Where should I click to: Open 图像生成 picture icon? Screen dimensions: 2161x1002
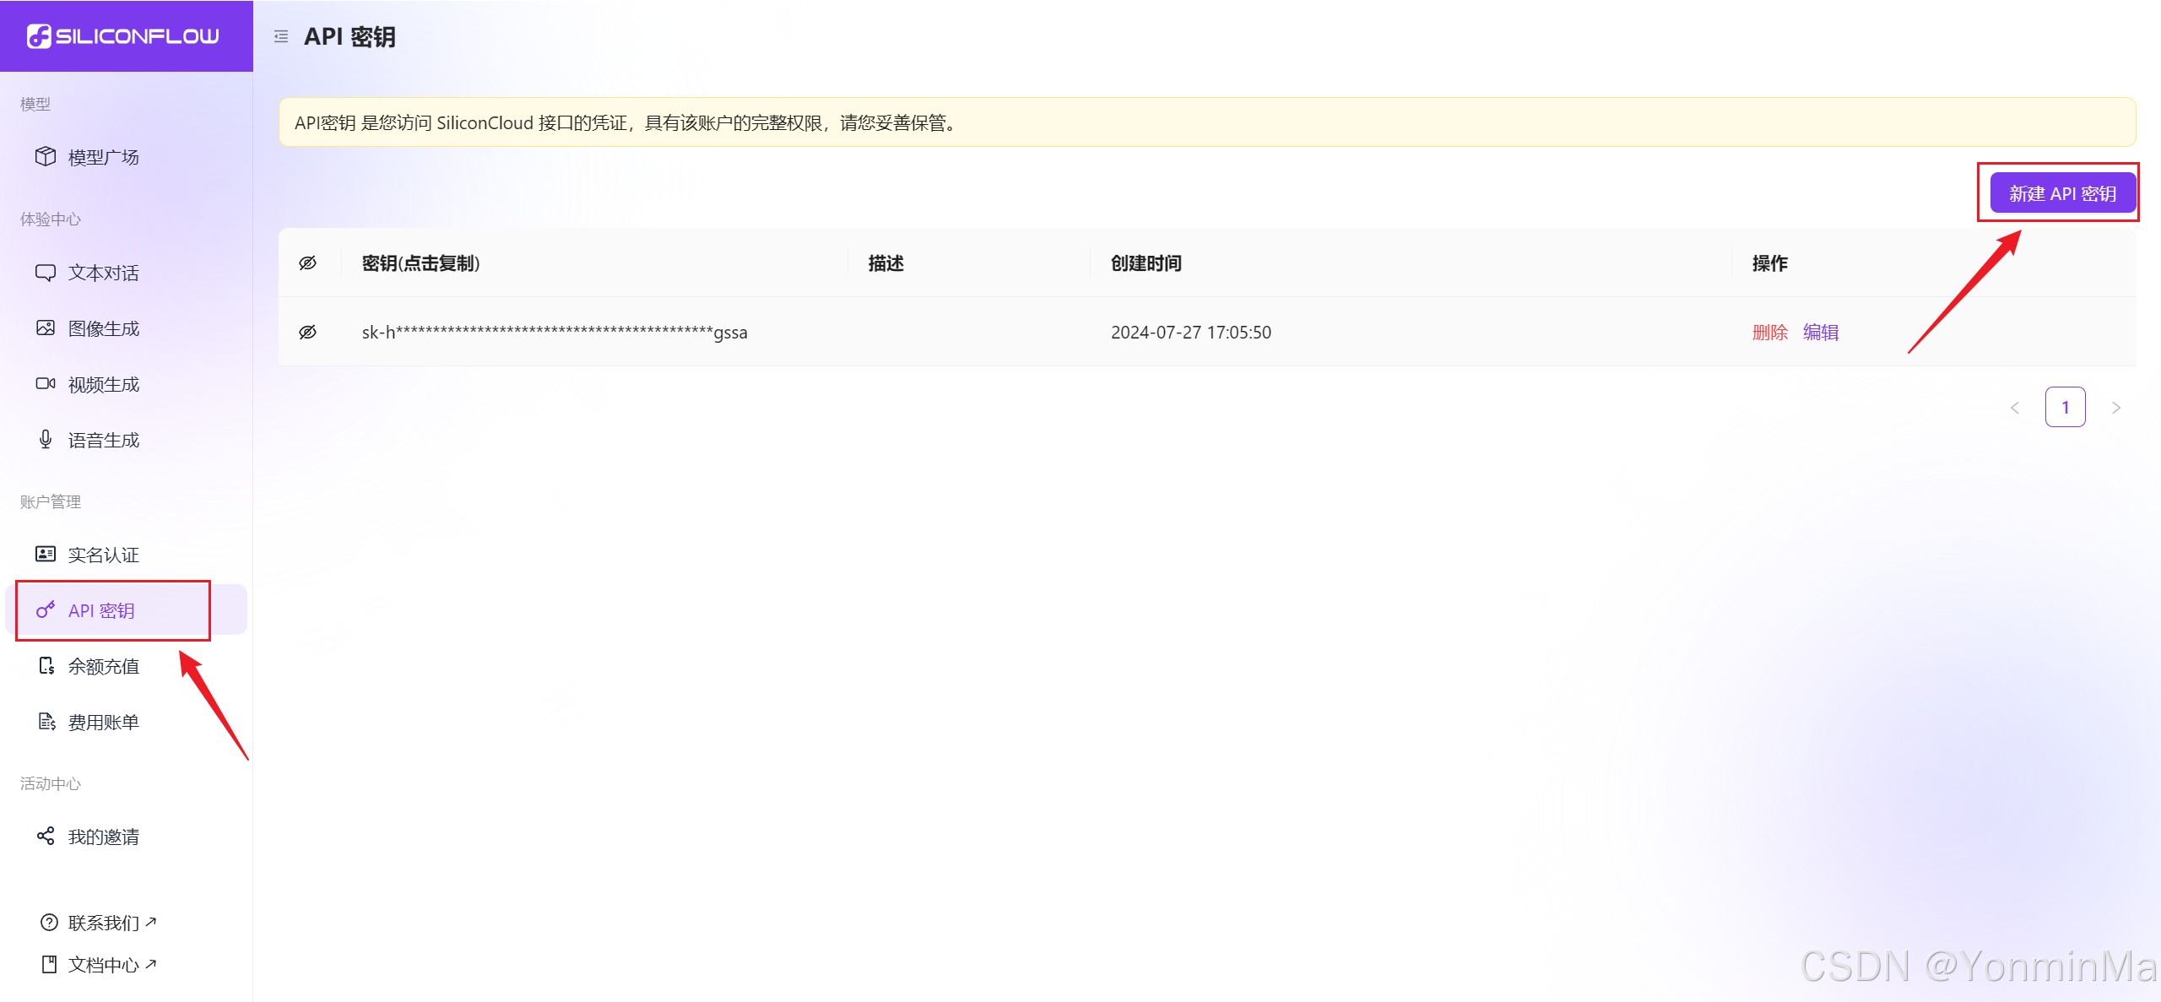coord(46,328)
